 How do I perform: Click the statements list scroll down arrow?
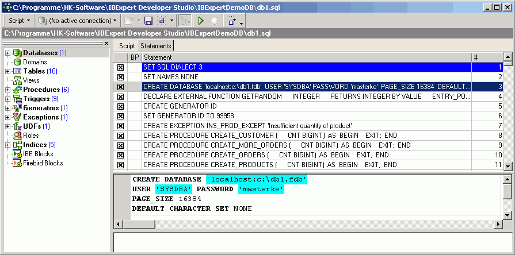tap(508, 167)
